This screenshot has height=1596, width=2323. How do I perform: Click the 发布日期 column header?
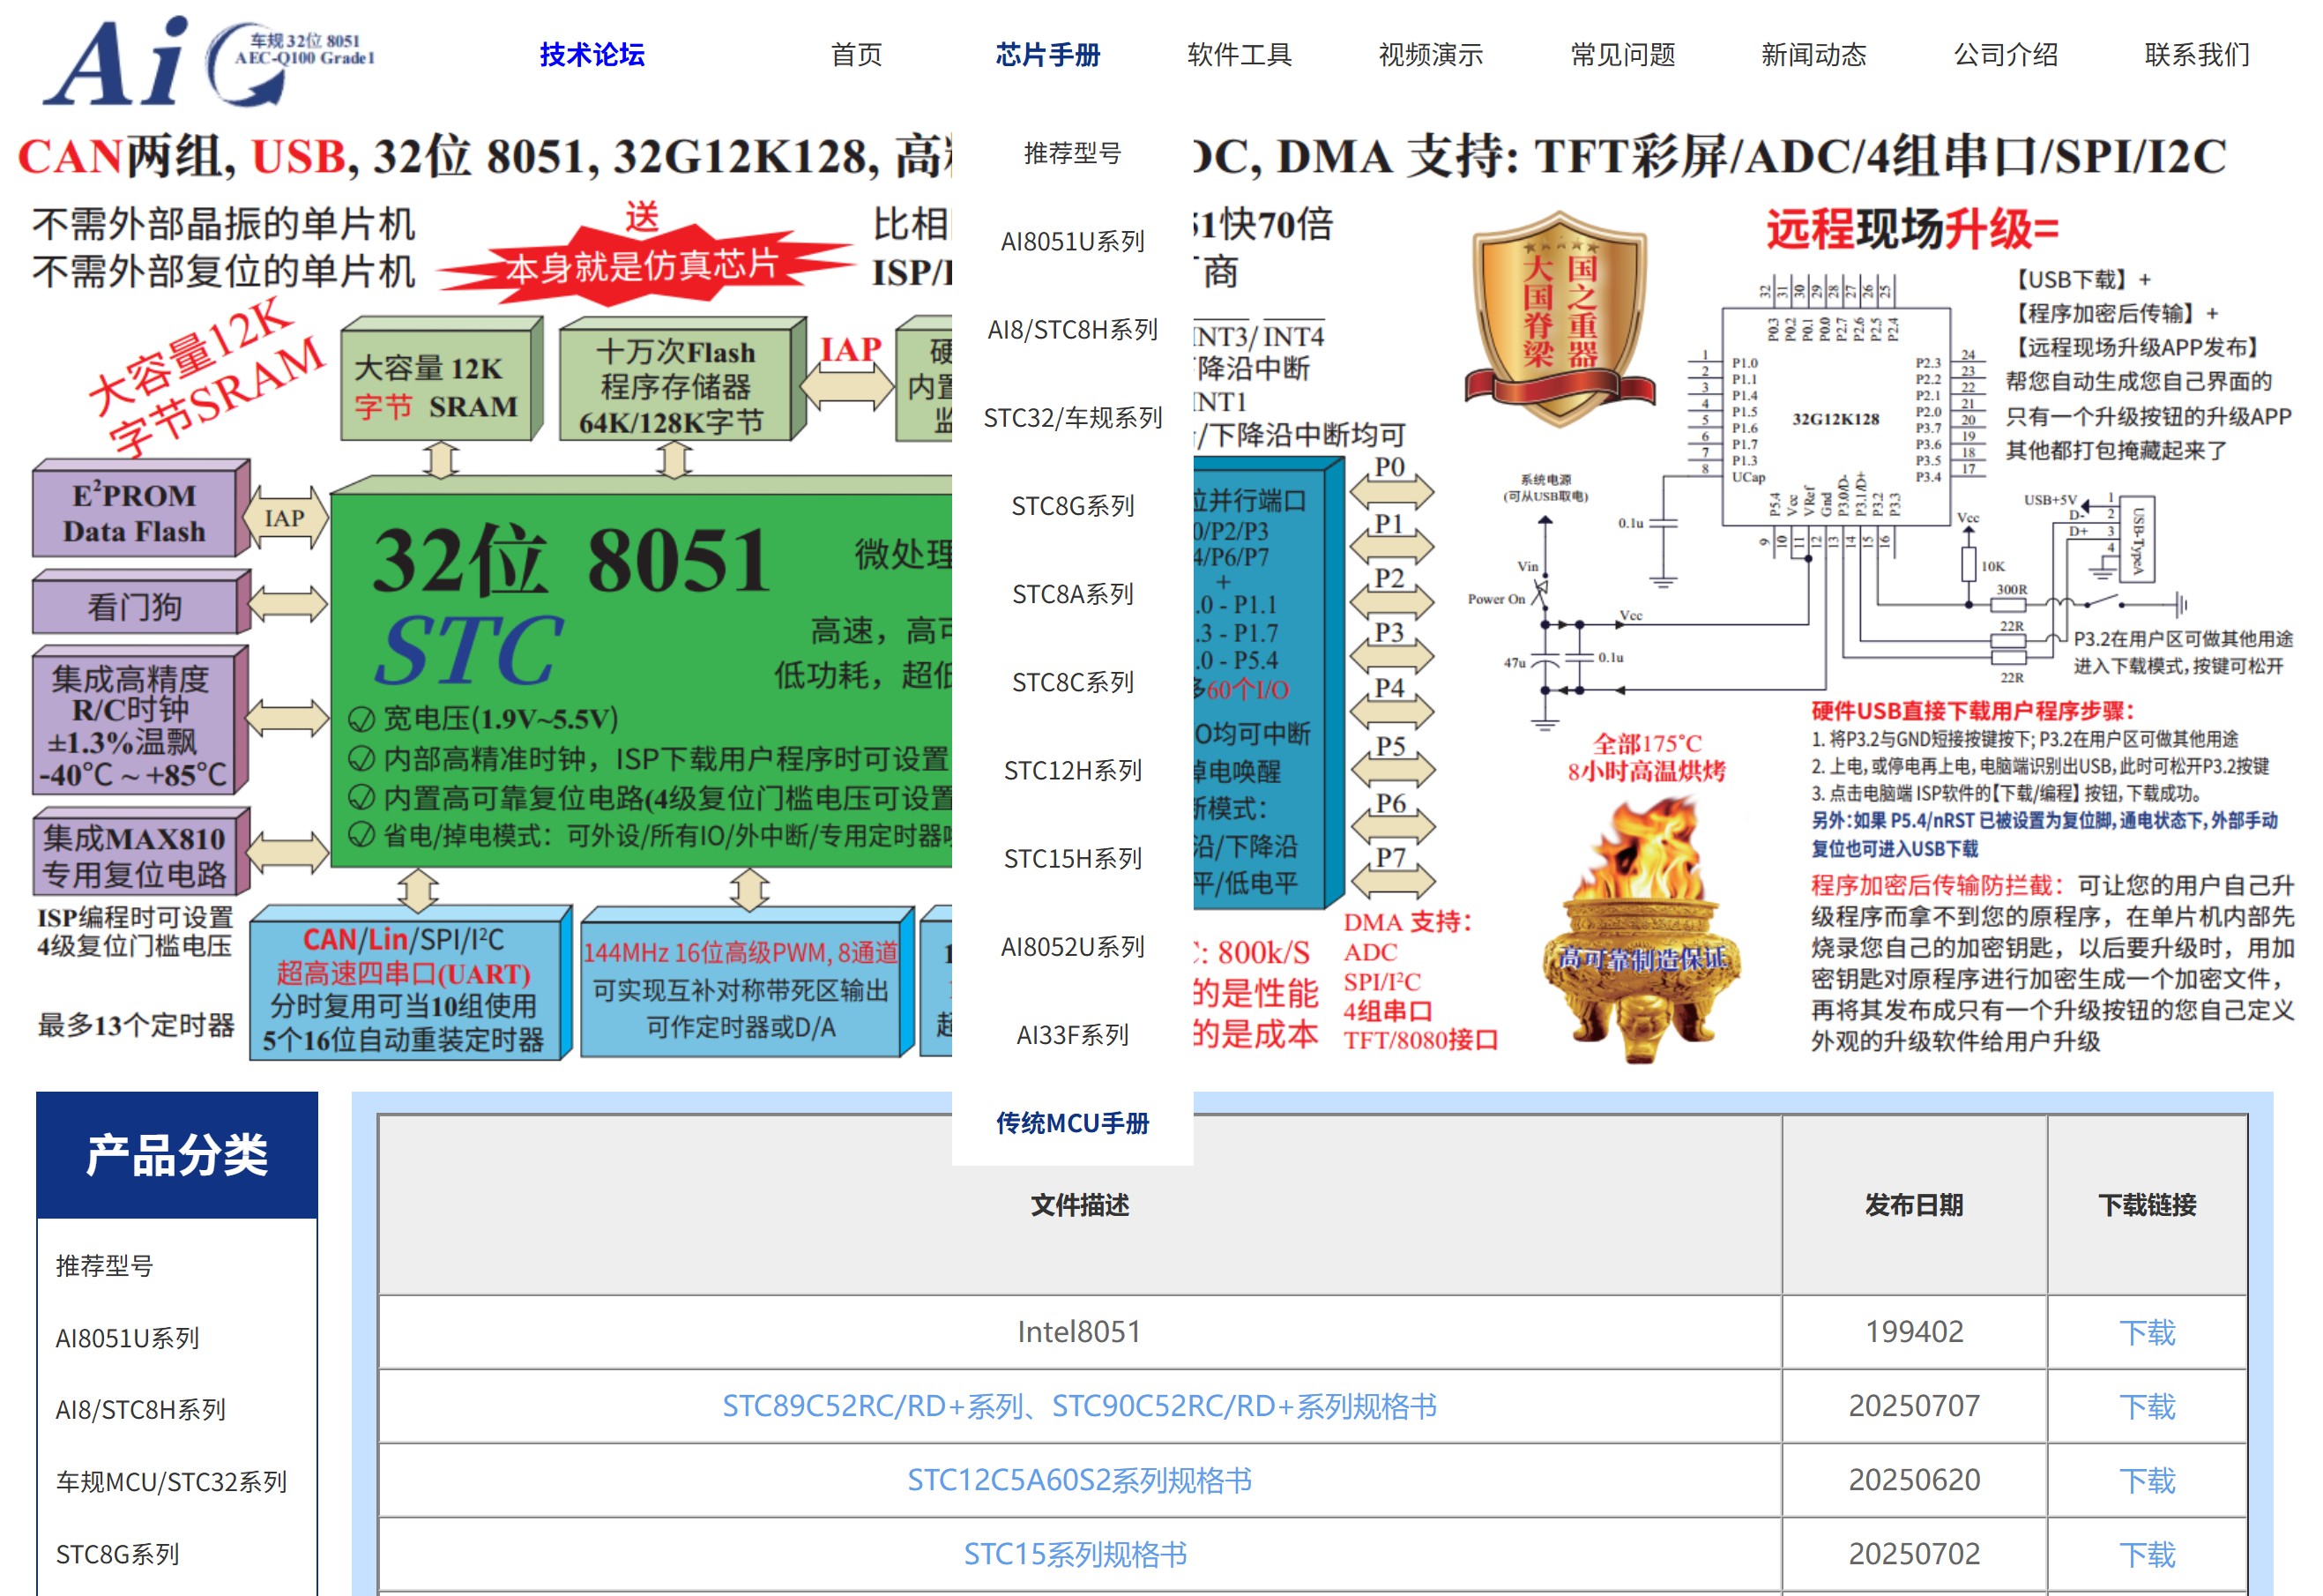click(1913, 1204)
